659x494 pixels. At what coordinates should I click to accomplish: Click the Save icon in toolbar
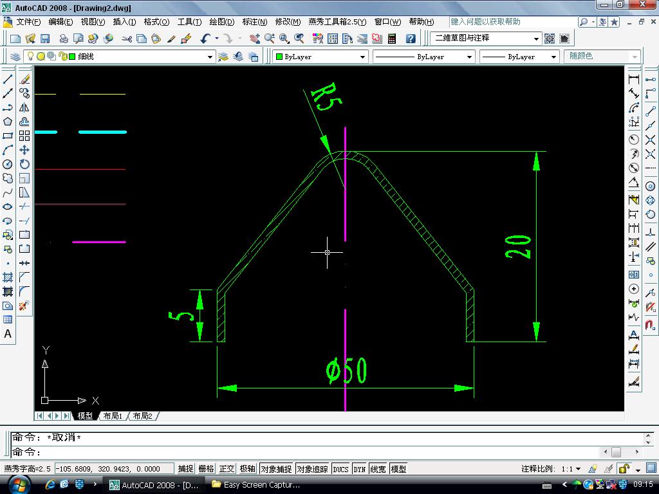pos(45,39)
